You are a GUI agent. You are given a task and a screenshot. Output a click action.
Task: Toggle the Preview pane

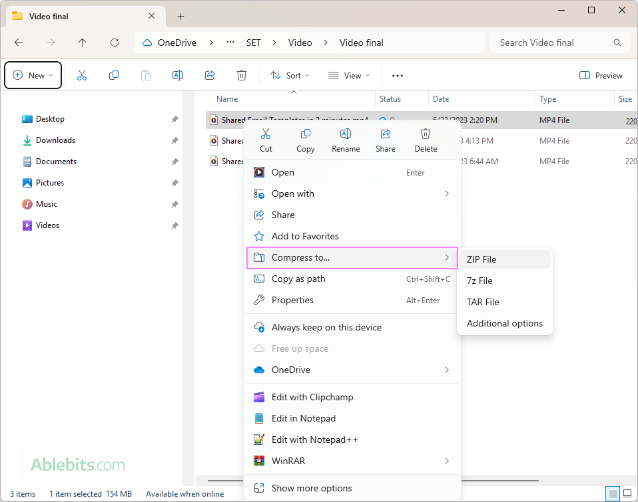(601, 76)
